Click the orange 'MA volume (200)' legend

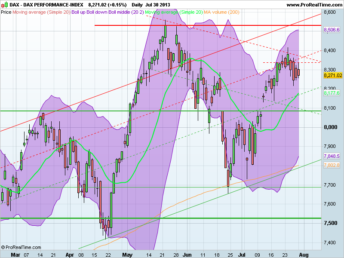(221, 12)
